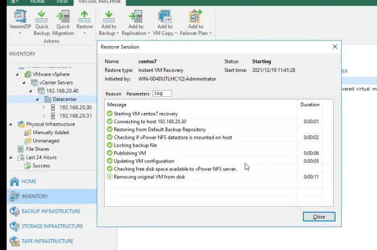
Task: Open STORAGE INFRASTRUCTURE navigation pane
Action: click(52, 226)
